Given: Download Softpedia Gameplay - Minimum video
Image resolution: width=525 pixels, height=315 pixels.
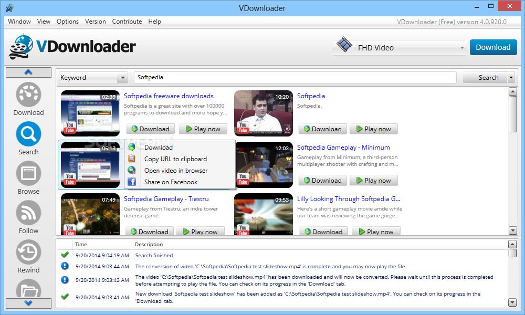Looking at the screenshot, I should [322, 181].
